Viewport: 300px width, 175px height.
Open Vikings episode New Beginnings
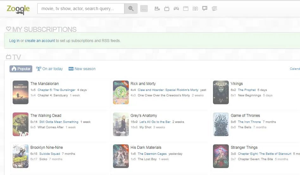(249, 95)
